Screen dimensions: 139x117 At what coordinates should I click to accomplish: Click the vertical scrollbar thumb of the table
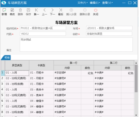pos(136,79)
